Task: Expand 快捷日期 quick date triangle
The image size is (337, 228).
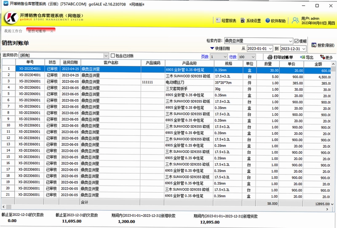Action: [212, 48]
